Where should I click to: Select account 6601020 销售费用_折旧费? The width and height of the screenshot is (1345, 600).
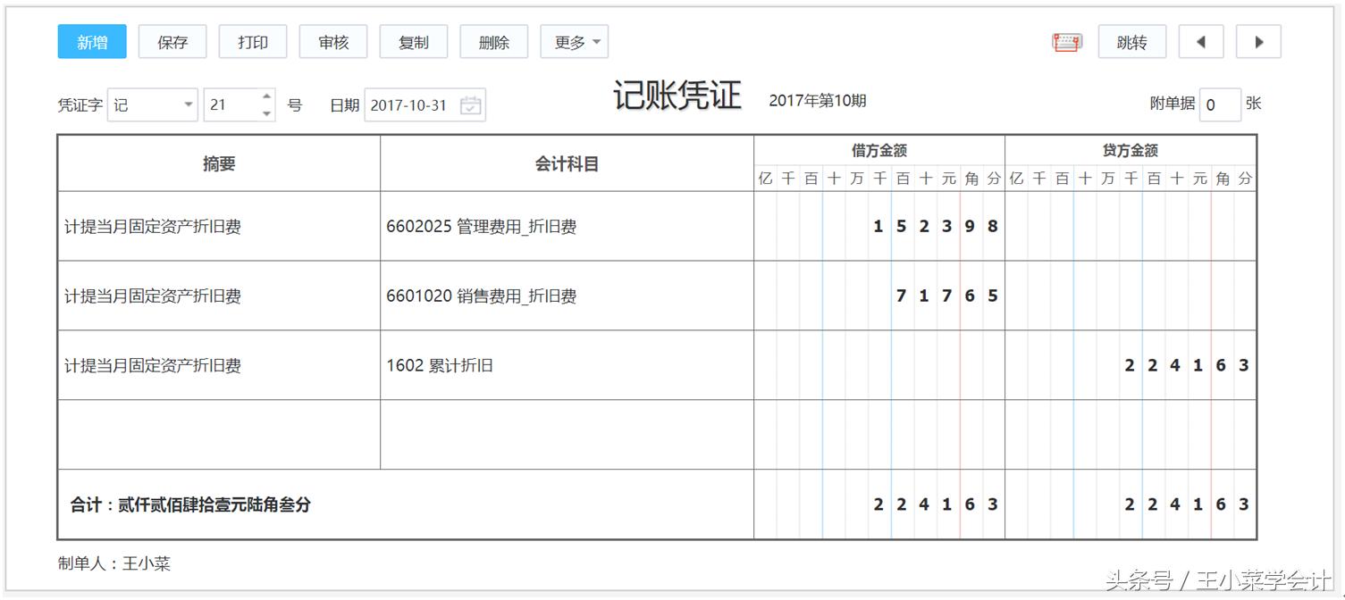click(x=567, y=296)
